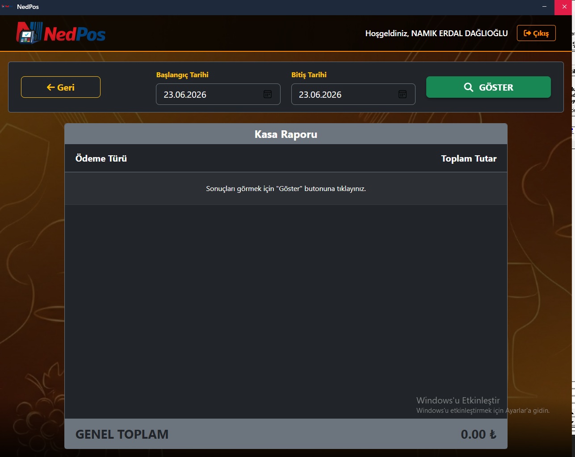Open the end date calendar picker icon
This screenshot has height=457, width=575.
coord(403,94)
